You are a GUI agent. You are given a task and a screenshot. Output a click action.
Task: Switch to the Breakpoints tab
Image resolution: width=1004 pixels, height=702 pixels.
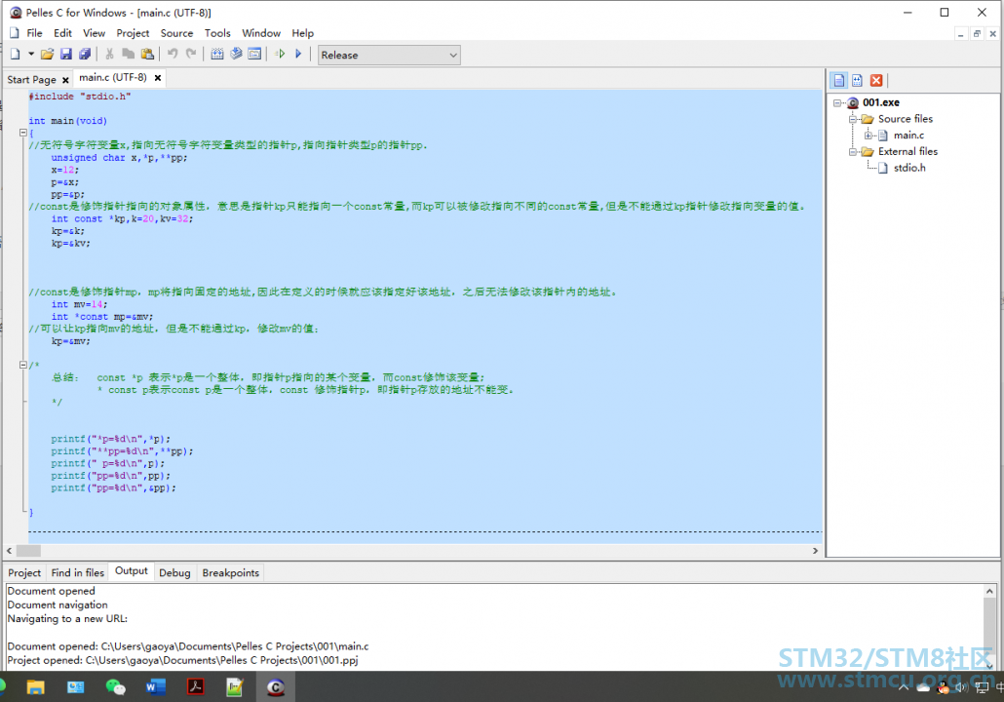pyautogui.click(x=230, y=572)
